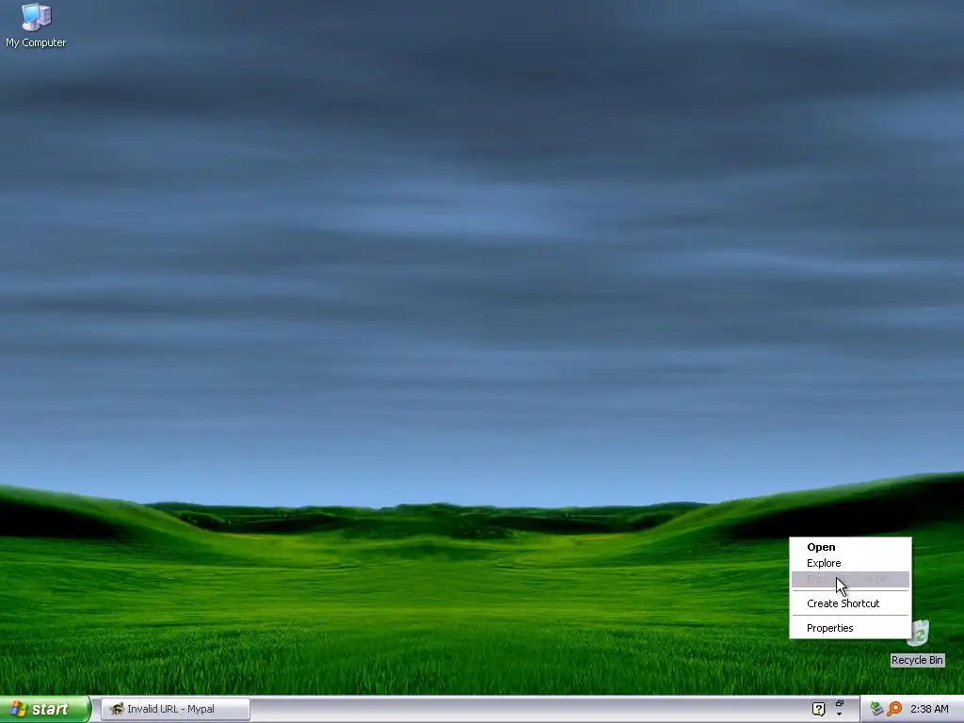Click the highlighted Empty Recycle Bin entry
Image resolution: width=964 pixels, height=723 pixels.
tap(850, 579)
